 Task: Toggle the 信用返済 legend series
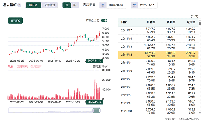coord(36,66)
